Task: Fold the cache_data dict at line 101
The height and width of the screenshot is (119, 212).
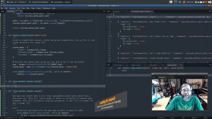Action: [7, 48]
